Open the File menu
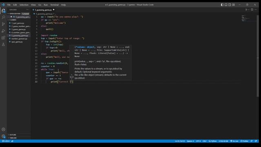The image size is (261, 147). click(9, 5)
